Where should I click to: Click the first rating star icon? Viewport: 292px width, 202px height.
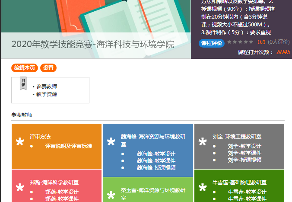coord(230,42)
